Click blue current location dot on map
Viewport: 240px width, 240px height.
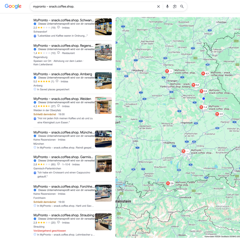click(203, 98)
